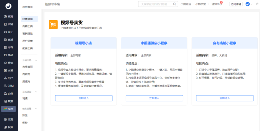Open the 交易 transactions section
Viewport: 260px width, 131px height.
point(8,70)
